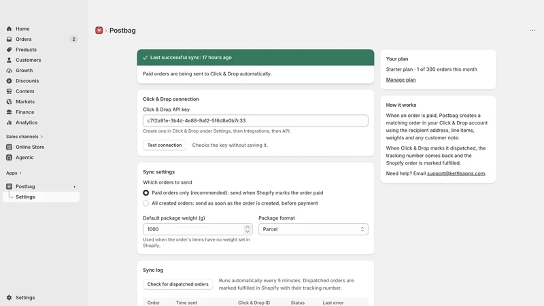Open Agentic sales channel
The image size is (544, 306).
tap(24, 158)
